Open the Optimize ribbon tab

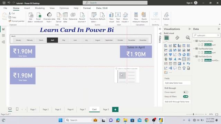(64, 8)
